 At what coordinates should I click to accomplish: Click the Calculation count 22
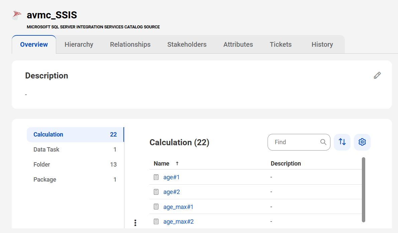[x=113, y=135]
